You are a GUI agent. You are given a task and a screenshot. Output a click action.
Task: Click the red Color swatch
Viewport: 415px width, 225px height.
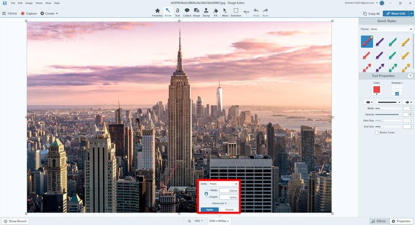pos(377,90)
